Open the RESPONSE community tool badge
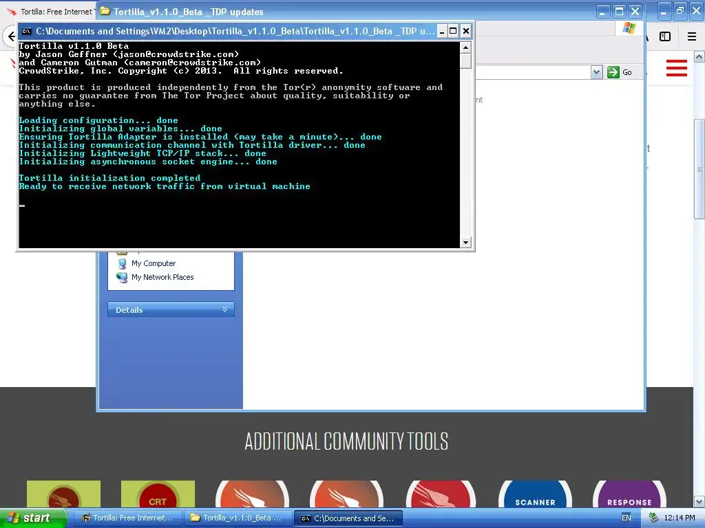This screenshot has height=528, width=705. (629, 494)
